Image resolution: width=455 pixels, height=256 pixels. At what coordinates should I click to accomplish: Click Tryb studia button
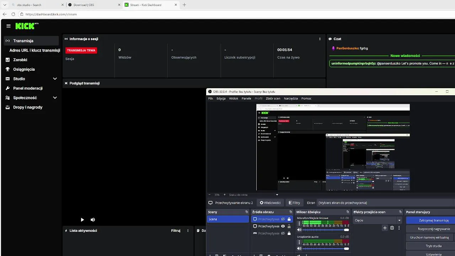430,246
